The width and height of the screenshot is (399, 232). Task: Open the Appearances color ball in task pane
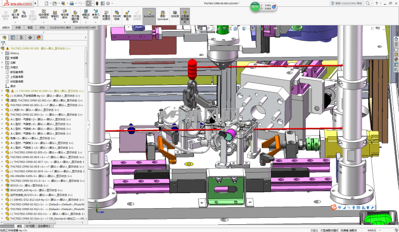pos(396,59)
